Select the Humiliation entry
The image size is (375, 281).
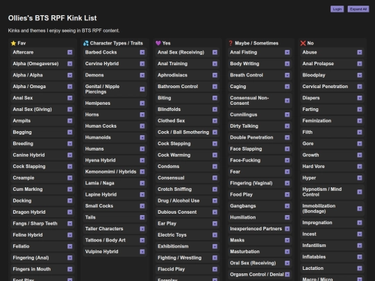coord(260,217)
